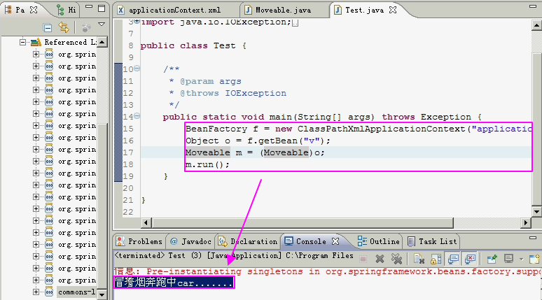This screenshot has width=542, height=300.
Task: Close the Console view
Action: point(335,241)
